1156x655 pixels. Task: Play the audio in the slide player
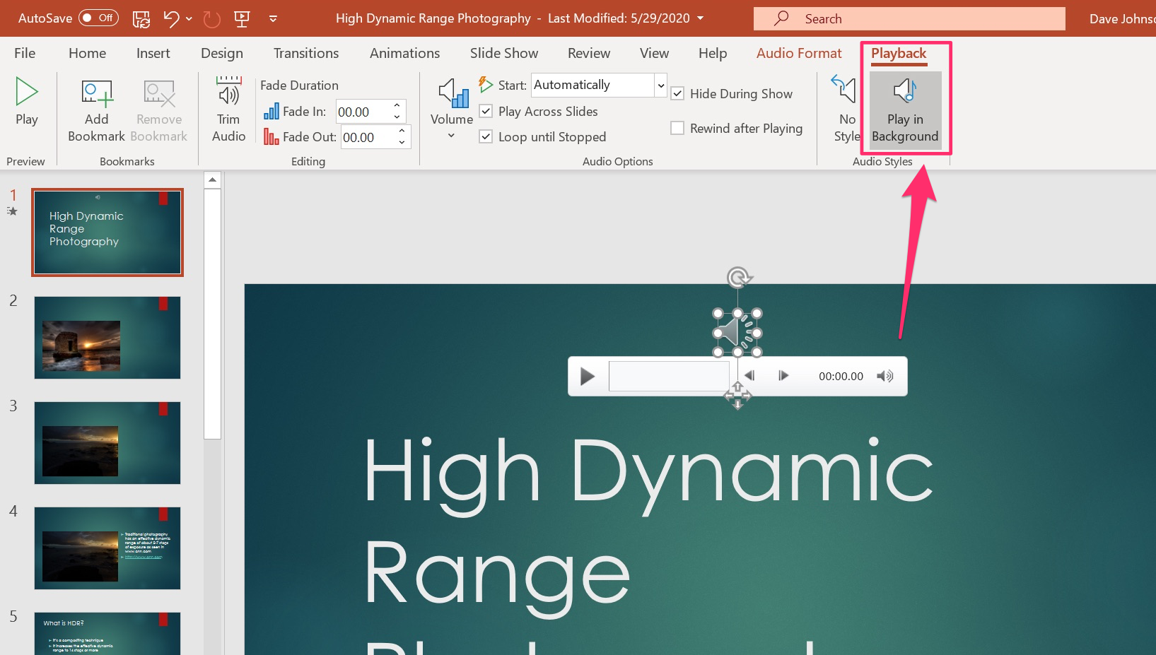(x=587, y=377)
